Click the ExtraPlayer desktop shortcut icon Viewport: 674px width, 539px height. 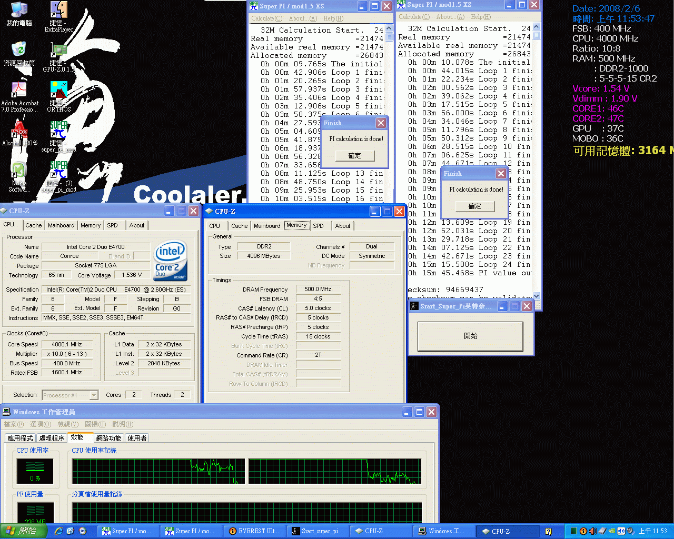pos(58,11)
